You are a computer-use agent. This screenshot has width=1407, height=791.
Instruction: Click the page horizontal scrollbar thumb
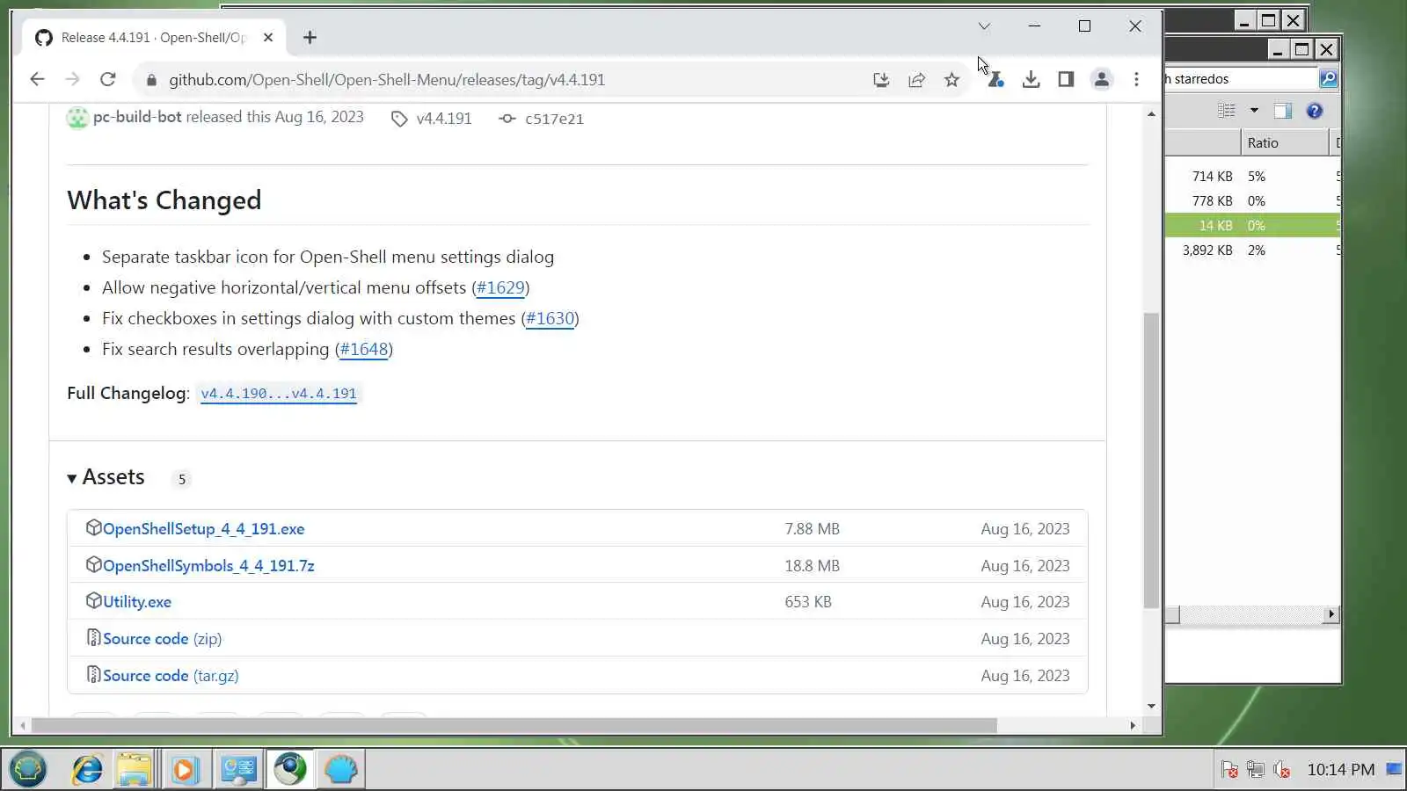point(514,726)
